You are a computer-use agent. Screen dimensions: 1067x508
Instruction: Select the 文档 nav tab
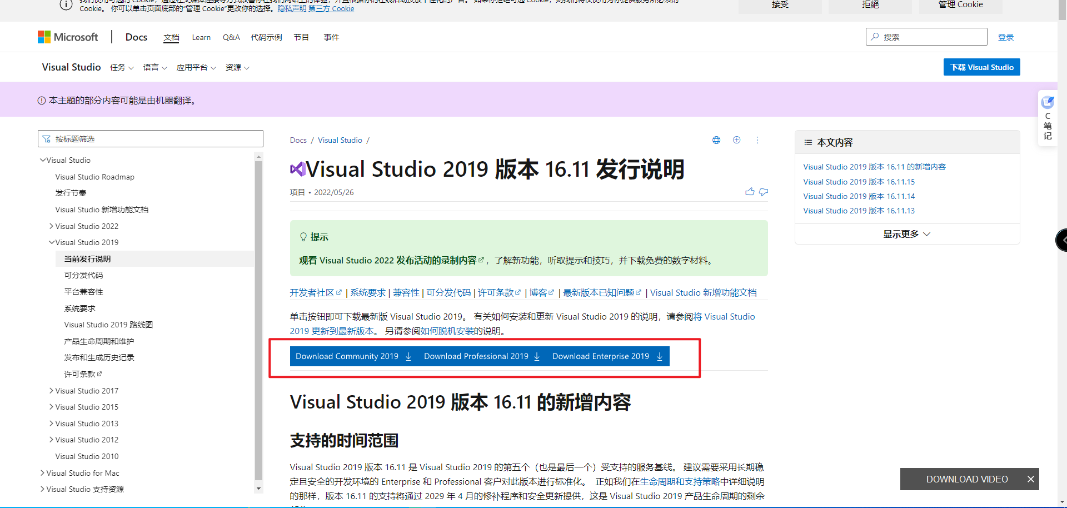171,37
